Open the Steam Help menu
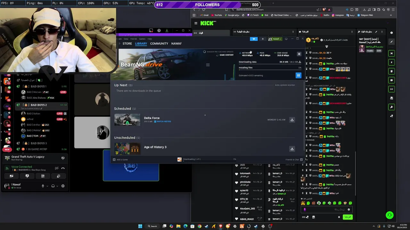This screenshot has width=410, height=230. coord(150,39)
